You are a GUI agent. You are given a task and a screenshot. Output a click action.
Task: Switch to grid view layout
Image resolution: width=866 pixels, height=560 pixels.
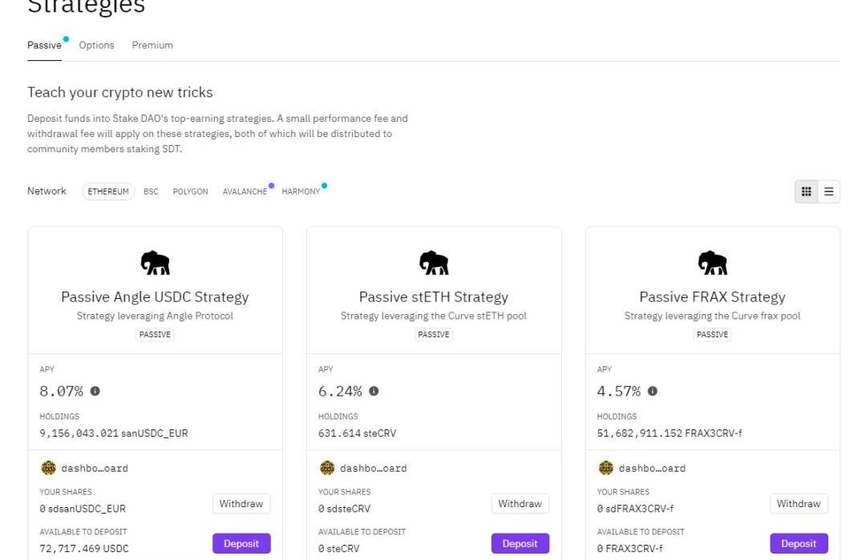click(807, 191)
